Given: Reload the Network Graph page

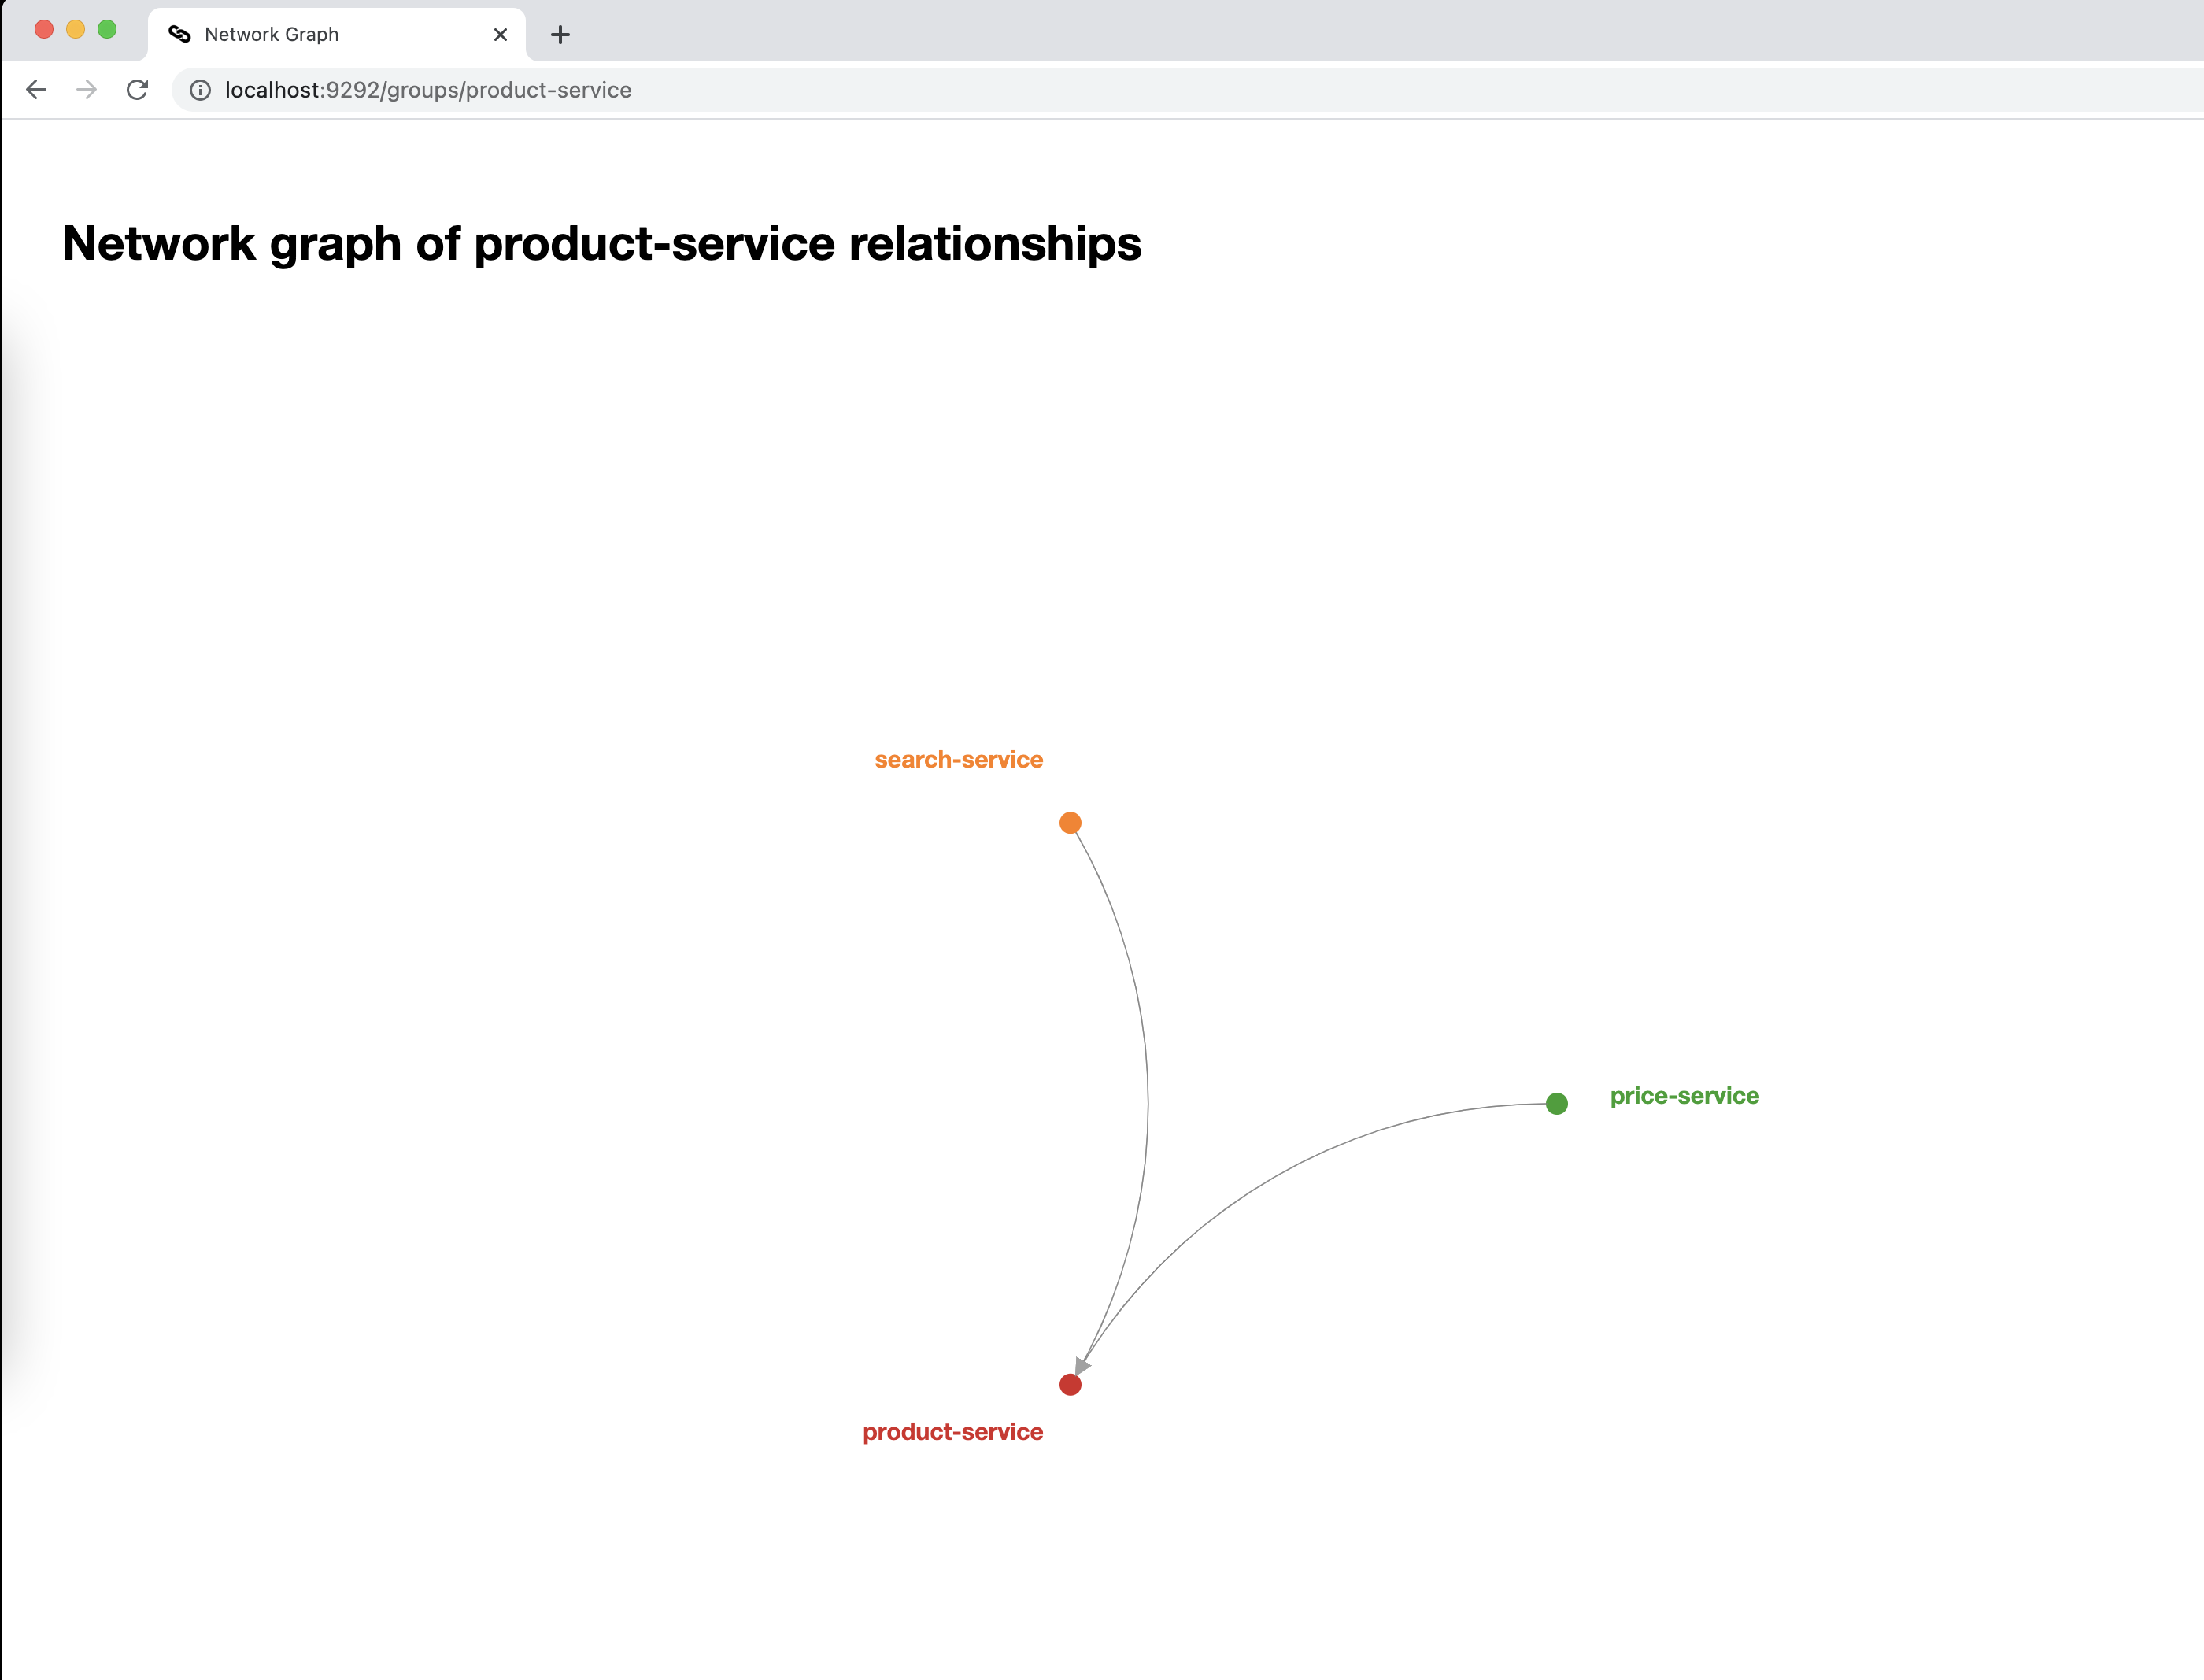Looking at the screenshot, I should (138, 90).
